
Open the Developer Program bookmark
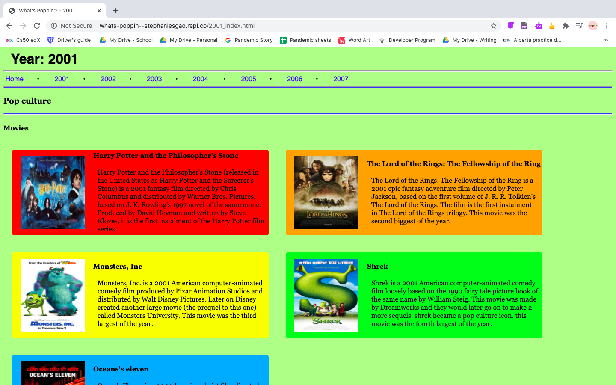tap(407, 40)
